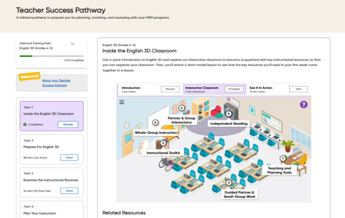Start Topic 2 Prepare For English 3D
Image resolution: width=345 pixels, height=218 pixels.
69,158
